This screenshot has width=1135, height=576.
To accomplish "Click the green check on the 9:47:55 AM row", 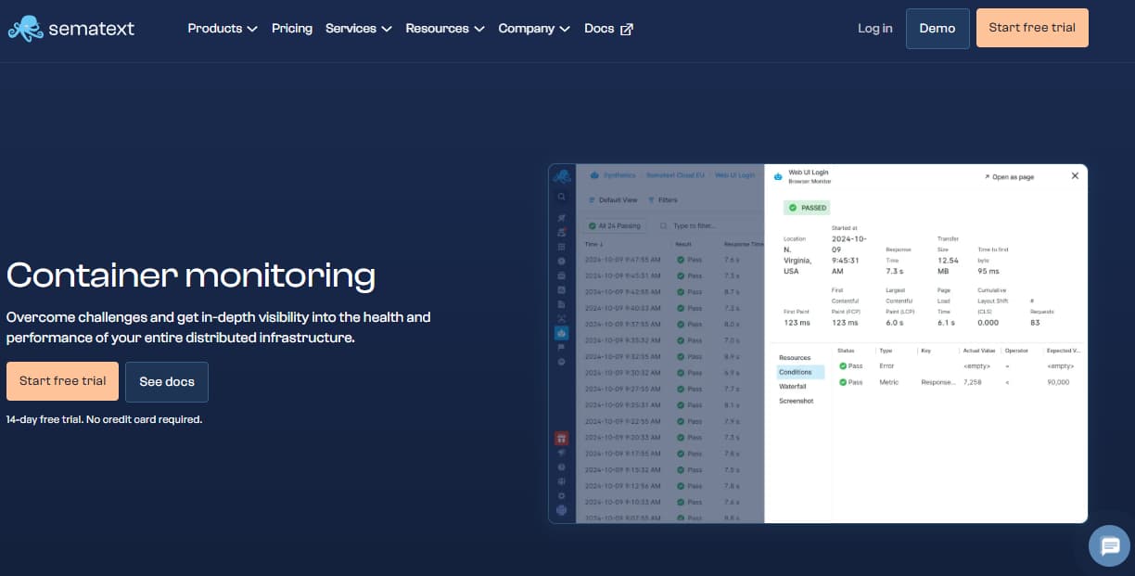I will (681, 260).
